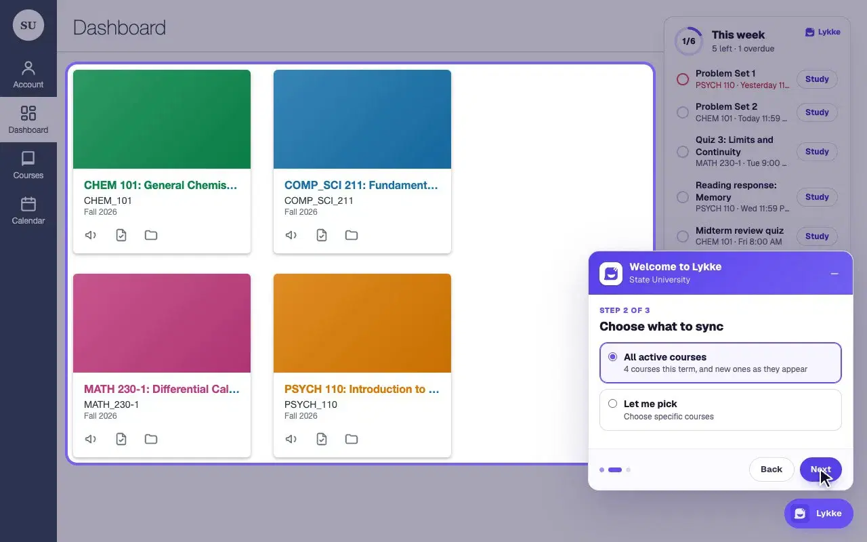Open files folder icon on MATH 230-1 card
The image size is (867, 542).
coord(151,439)
